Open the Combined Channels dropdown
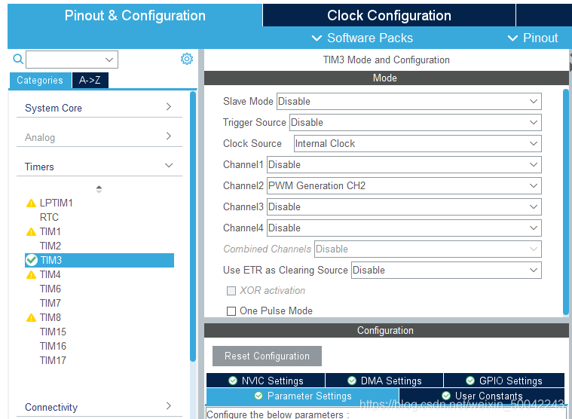 click(428, 249)
